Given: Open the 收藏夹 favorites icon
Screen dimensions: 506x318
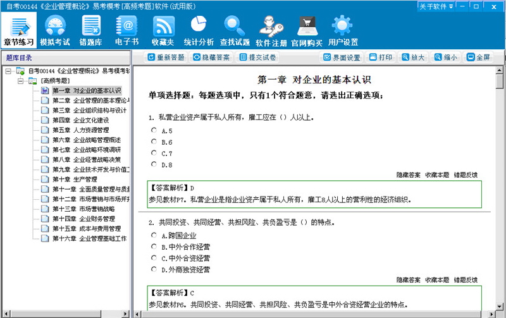Looking at the screenshot, I should coord(163,30).
